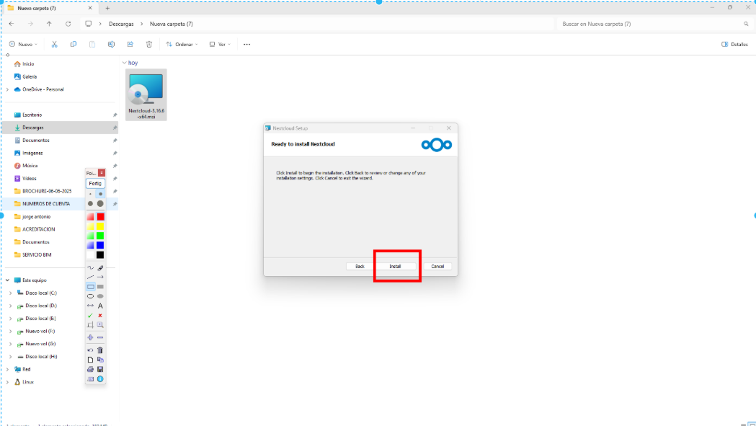Click the refresh button in Explorer
The height and width of the screenshot is (426, 756).
pyautogui.click(x=68, y=24)
